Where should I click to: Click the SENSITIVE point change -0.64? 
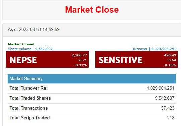coord(171,60)
